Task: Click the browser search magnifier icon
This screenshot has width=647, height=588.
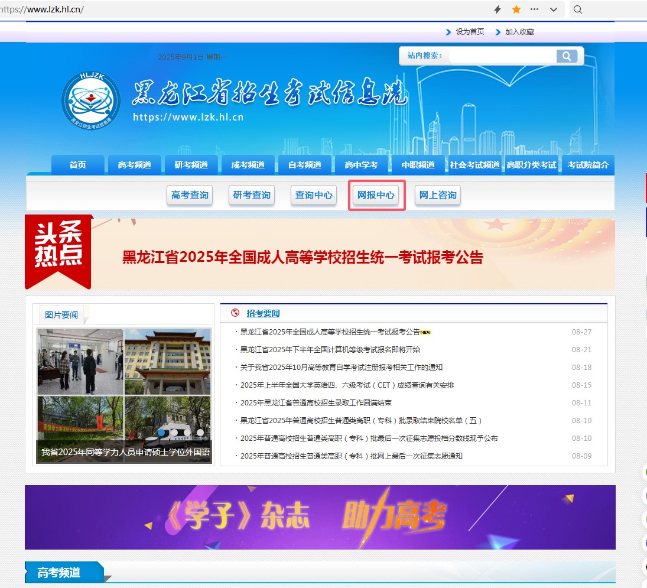Action: click(578, 9)
